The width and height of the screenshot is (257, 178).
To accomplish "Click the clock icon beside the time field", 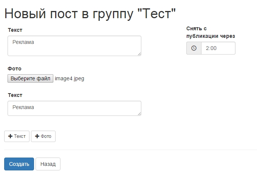I will [194, 48].
